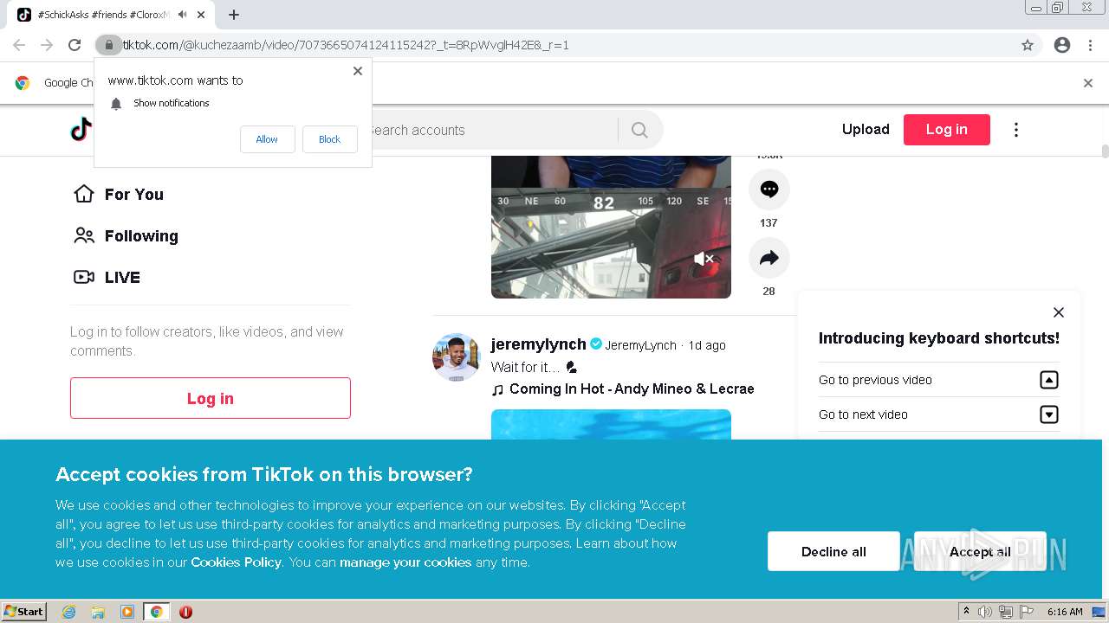Click the network icon in system tray

coord(1005,612)
